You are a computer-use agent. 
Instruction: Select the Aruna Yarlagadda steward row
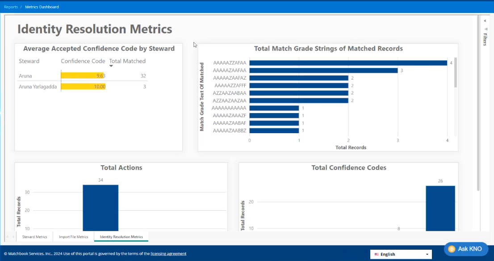(83, 87)
